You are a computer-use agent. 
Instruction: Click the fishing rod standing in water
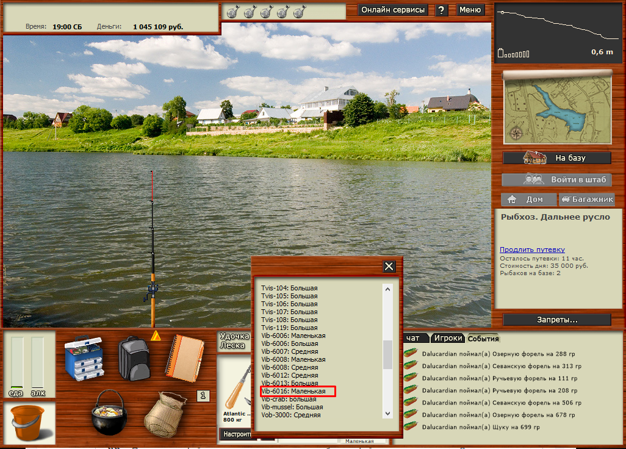click(152, 249)
